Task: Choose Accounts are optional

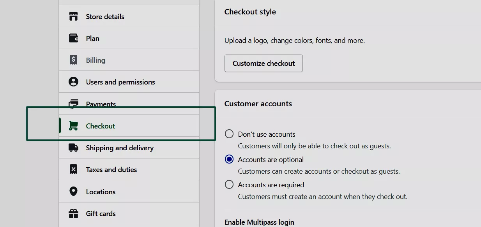Action: (229, 159)
